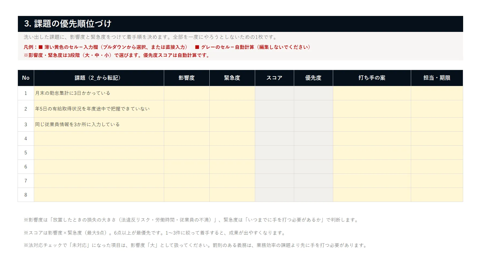481x270 pixels.
Task: Select the cell '月末の勤怠集計に3日かかっている'
Action: (x=99, y=93)
